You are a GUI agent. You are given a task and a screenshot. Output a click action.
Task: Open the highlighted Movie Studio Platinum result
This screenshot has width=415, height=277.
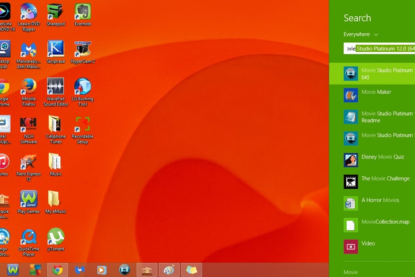click(x=372, y=73)
